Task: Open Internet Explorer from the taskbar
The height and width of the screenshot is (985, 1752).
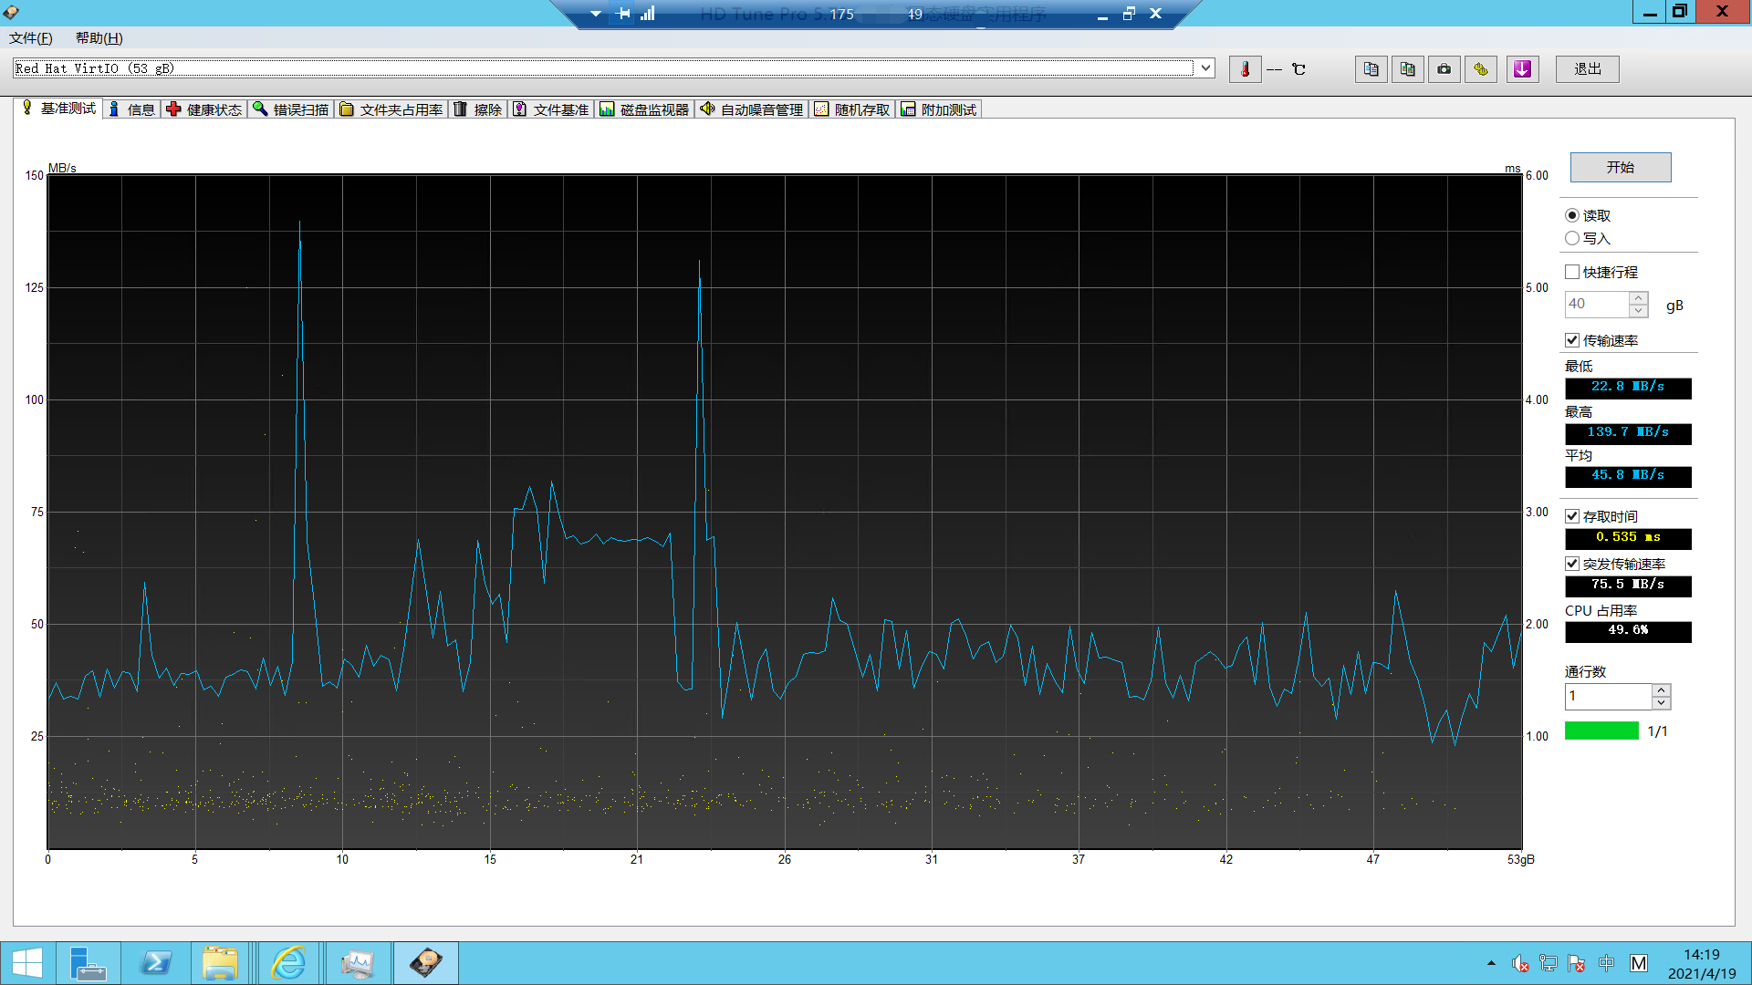Action: pos(288,963)
